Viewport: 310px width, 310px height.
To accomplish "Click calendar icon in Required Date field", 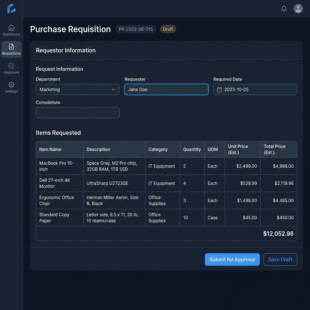I will click(219, 89).
